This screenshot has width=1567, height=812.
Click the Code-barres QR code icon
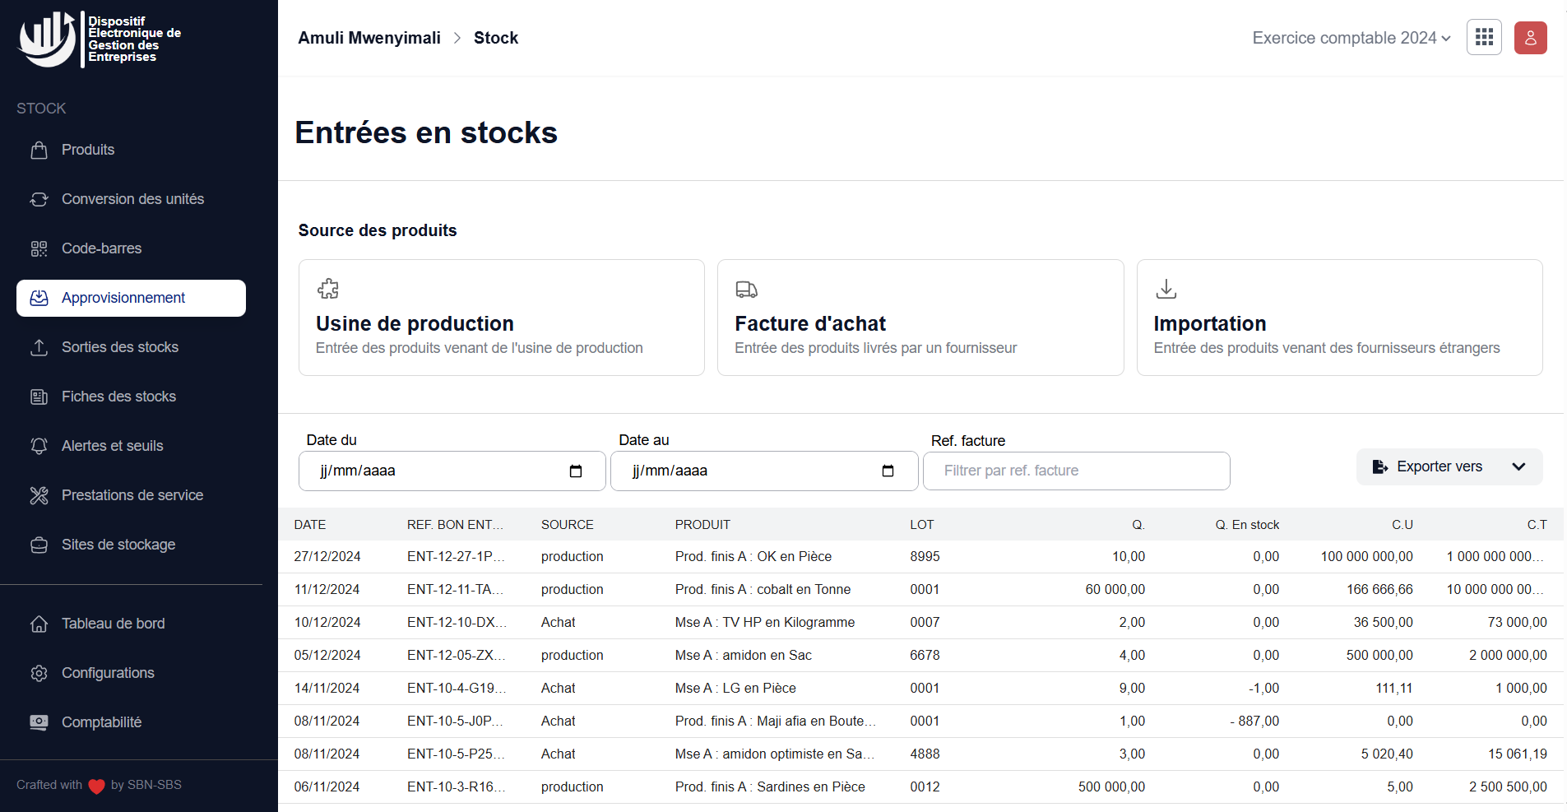(39, 248)
